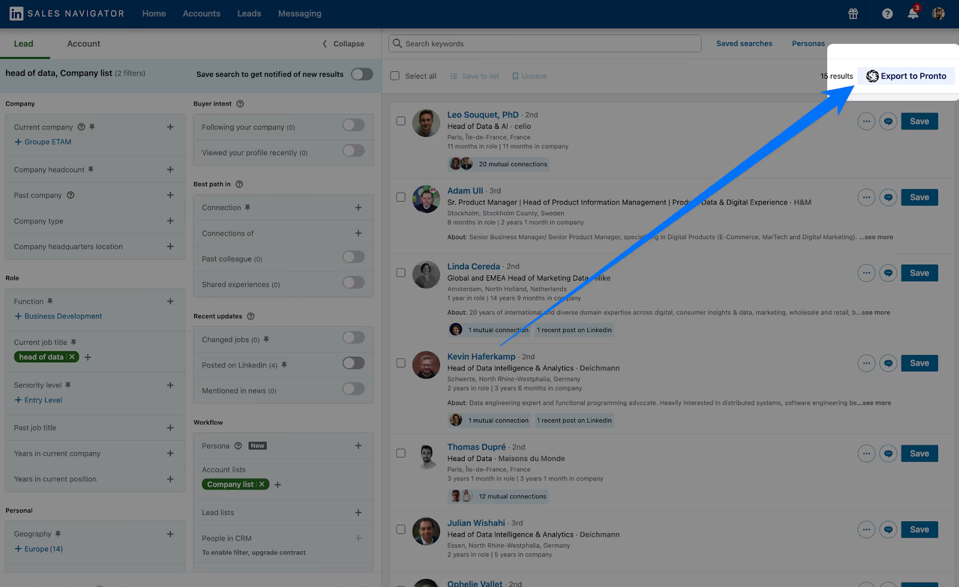Show Persona help icon
The height and width of the screenshot is (587, 959).
(x=238, y=445)
